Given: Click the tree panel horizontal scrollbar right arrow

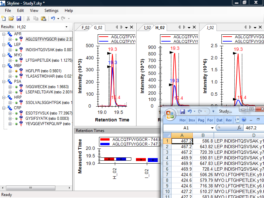Looking at the screenshot, I should [69, 188].
